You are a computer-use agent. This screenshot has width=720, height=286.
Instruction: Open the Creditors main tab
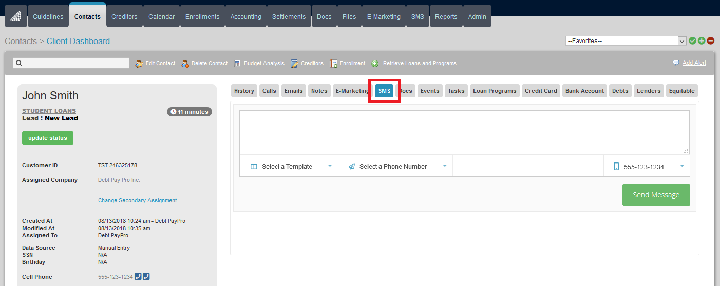(124, 16)
